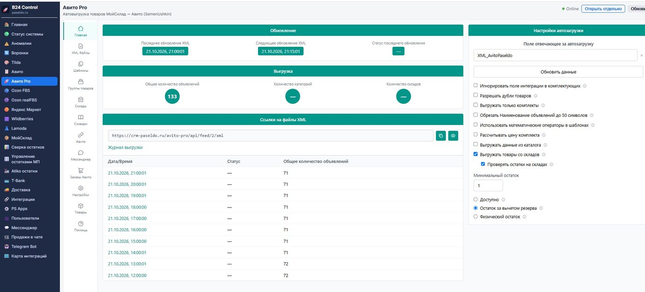This screenshot has width=645, height=292.
Task: Open log entry 21.10.2026, 17:00:00
Action: pyautogui.click(x=127, y=218)
